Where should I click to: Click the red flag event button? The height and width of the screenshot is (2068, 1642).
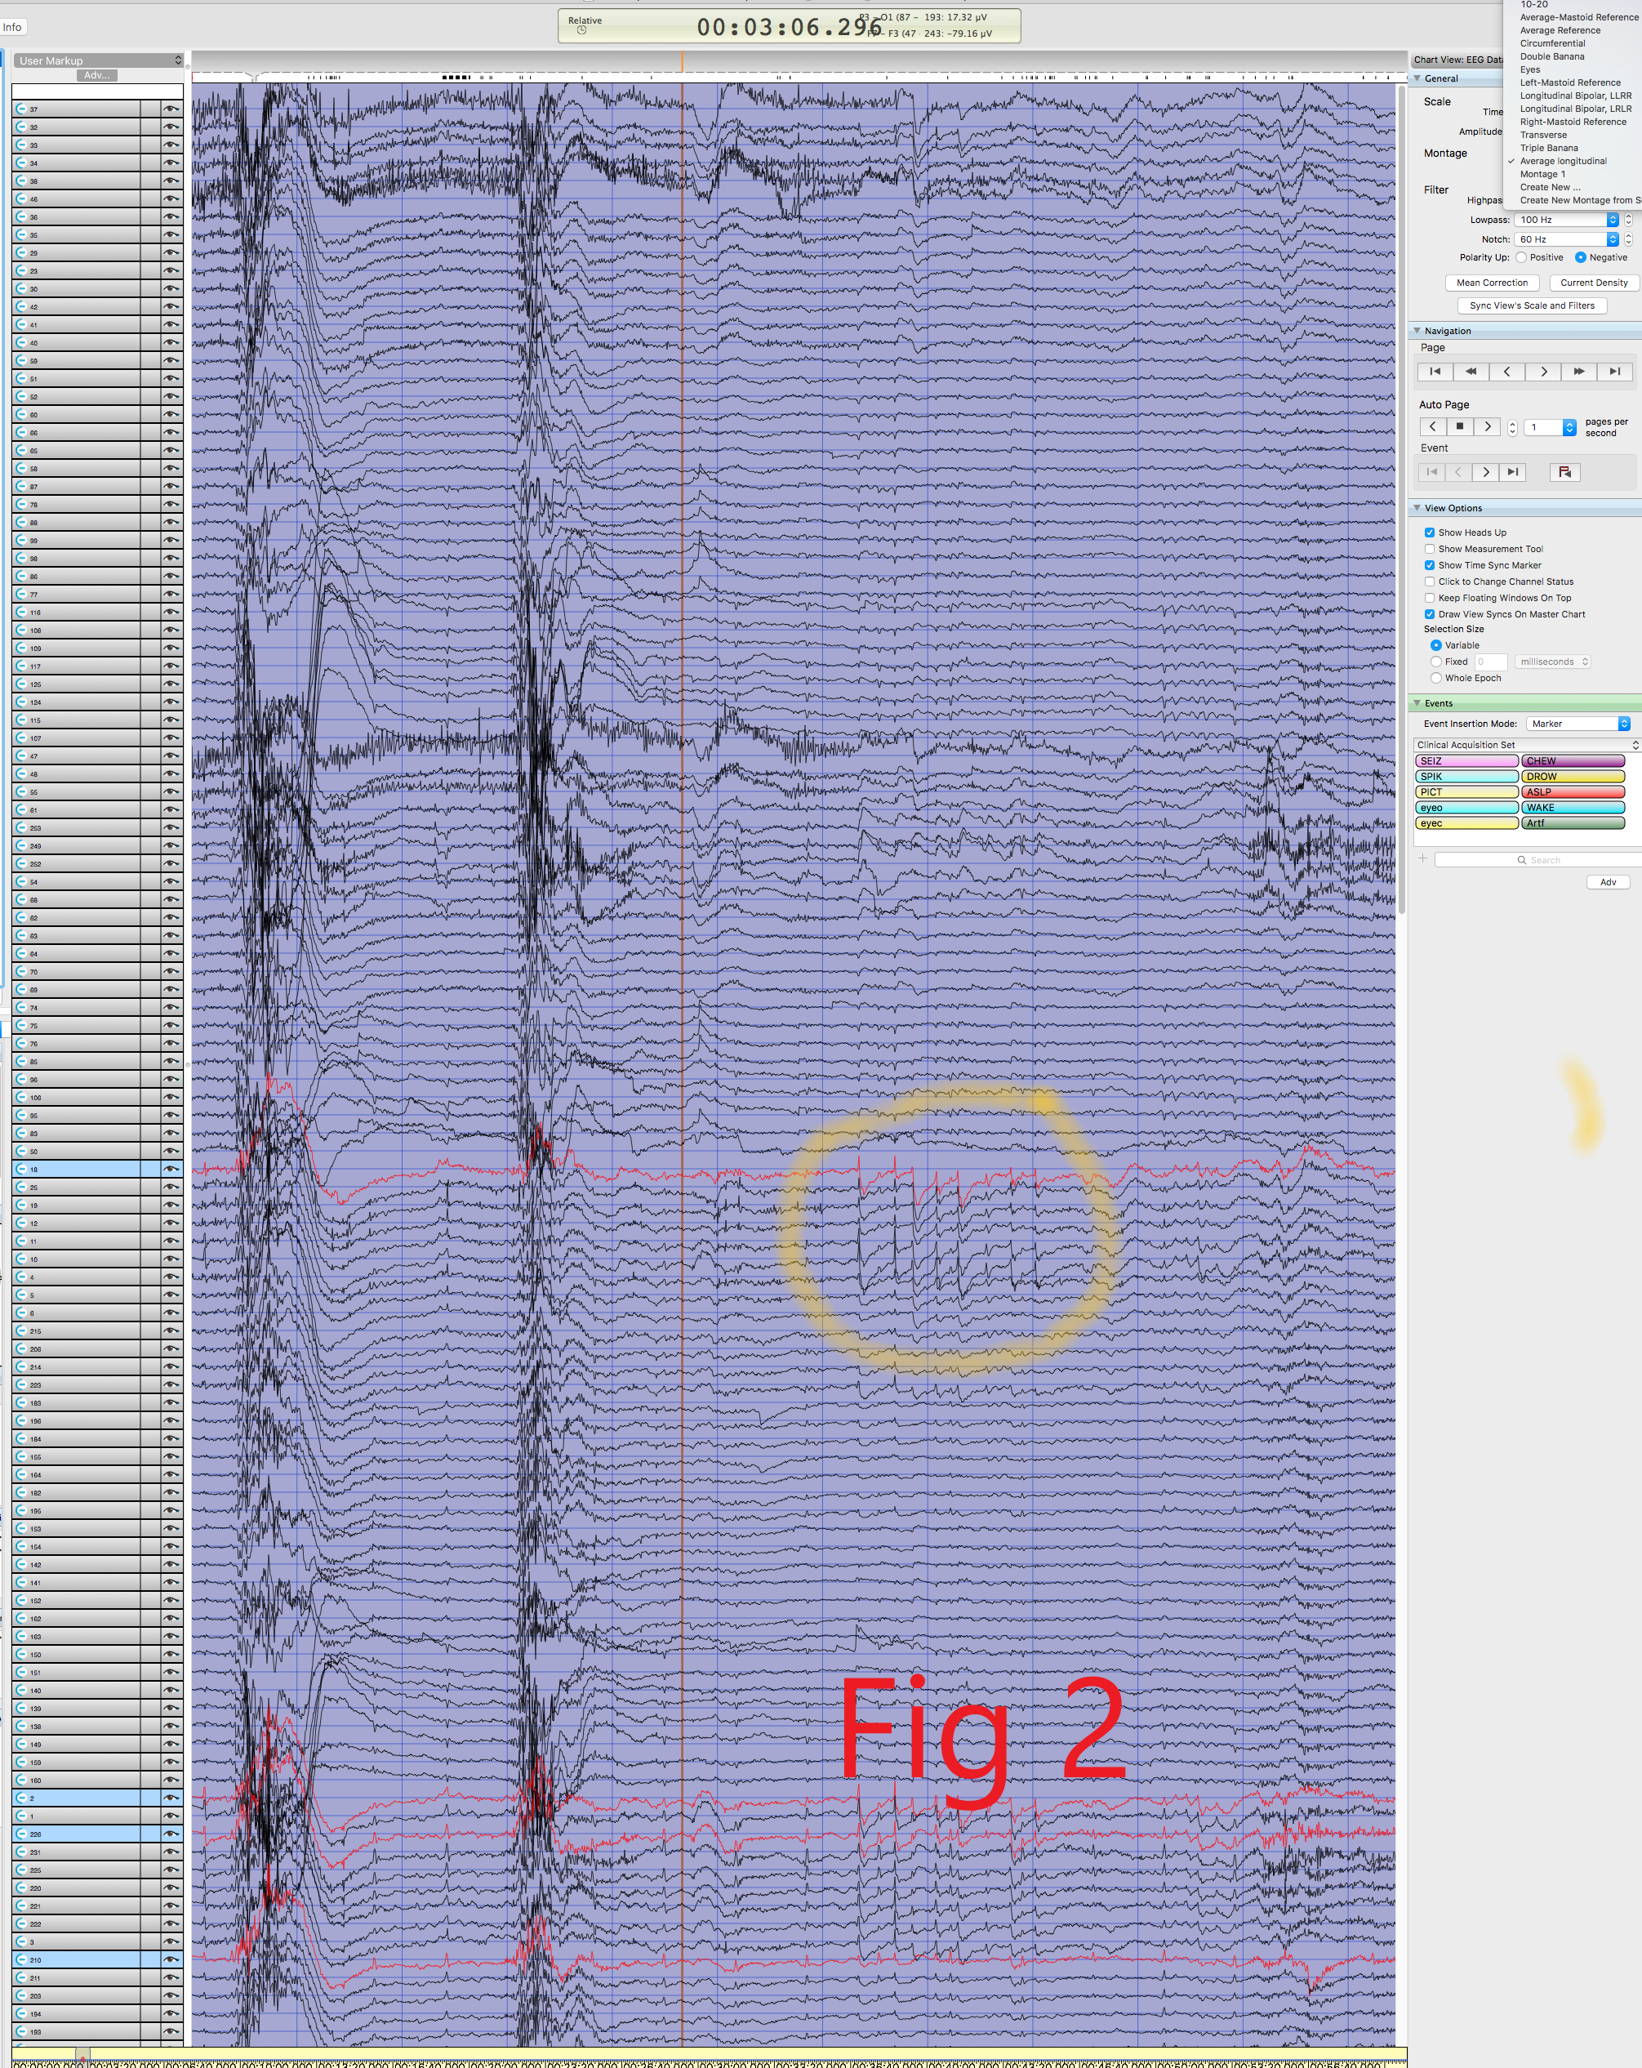tap(1564, 472)
